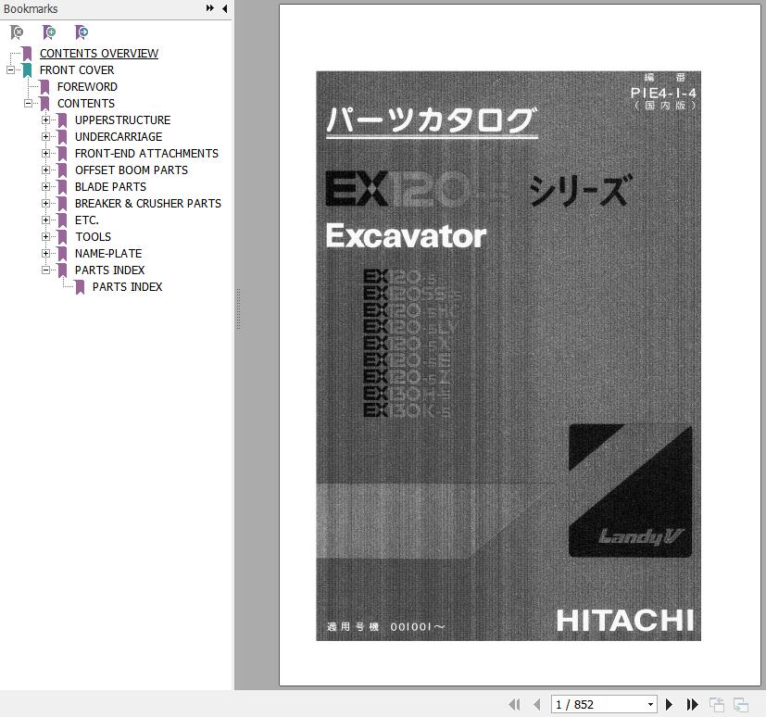The height and width of the screenshot is (717, 766).
Task: Select the BREAKER & CRUSHER PARTS bookmark label
Action: tap(148, 203)
